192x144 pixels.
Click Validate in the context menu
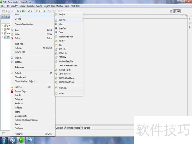point(18,108)
